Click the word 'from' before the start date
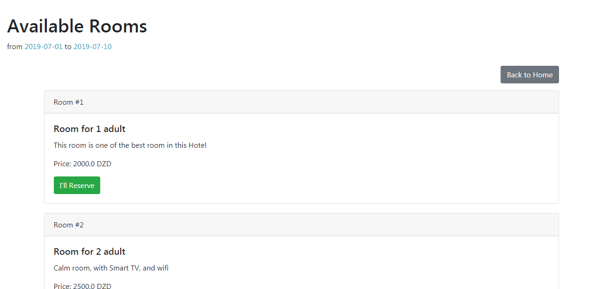 point(15,47)
